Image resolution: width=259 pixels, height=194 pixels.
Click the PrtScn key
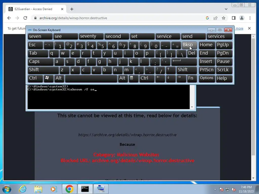207,70
